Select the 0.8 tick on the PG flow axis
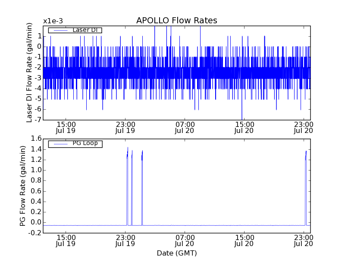Screen dimensions: 345x259 [x=36, y=180]
